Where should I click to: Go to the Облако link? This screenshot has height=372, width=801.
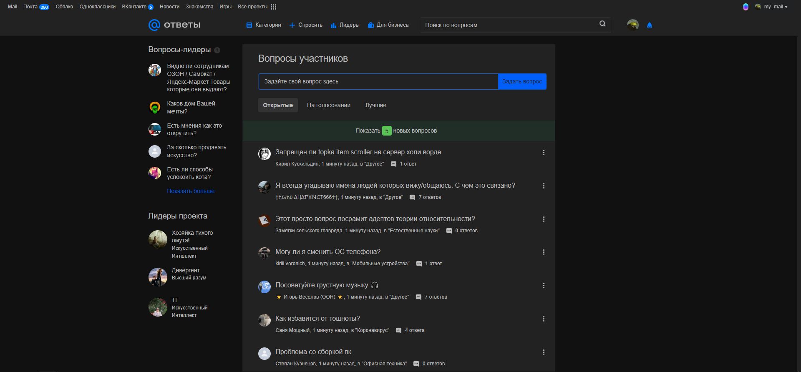[x=64, y=7]
